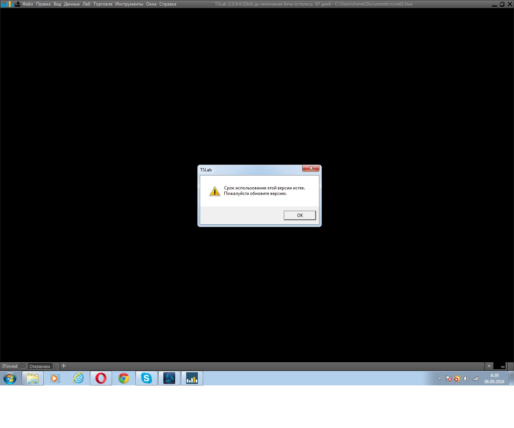Open the Торговля menu
The image size is (514, 428).
pyautogui.click(x=103, y=4)
